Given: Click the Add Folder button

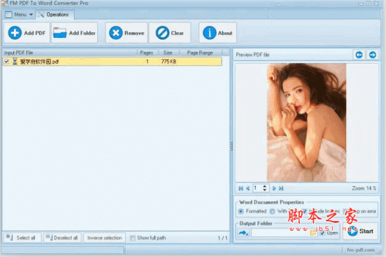Looking at the screenshot, I should [74, 32].
